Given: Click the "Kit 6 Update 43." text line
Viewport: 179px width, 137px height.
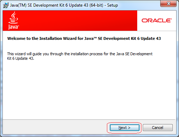Looking at the screenshot, I should [21, 58].
